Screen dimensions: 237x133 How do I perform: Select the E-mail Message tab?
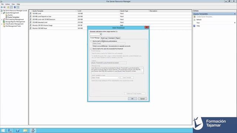95,38
